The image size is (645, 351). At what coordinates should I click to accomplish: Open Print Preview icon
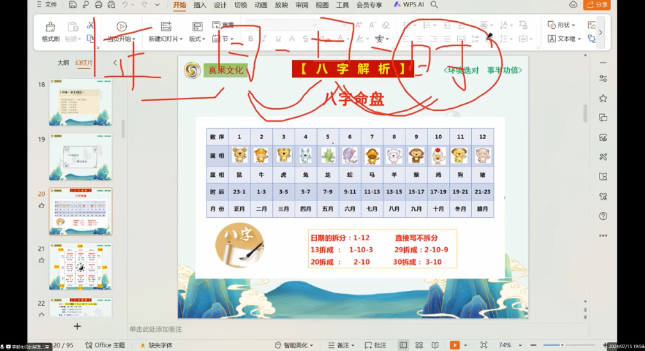tap(111, 5)
